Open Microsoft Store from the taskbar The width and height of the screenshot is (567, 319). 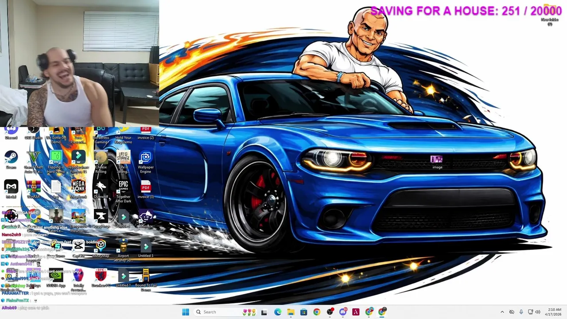303,312
